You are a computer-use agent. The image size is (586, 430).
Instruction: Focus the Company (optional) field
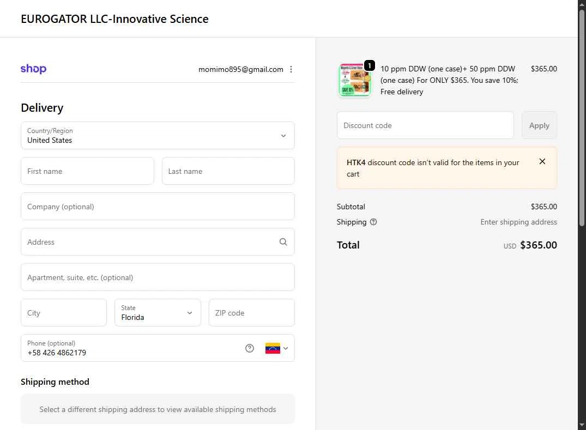tap(158, 206)
